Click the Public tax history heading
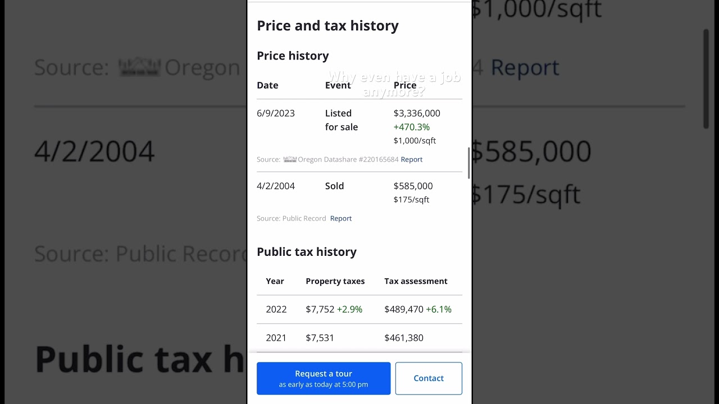The height and width of the screenshot is (404, 719). (x=307, y=252)
